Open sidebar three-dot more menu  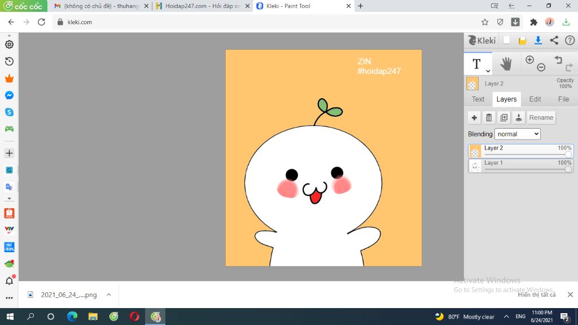[x=9, y=298]
